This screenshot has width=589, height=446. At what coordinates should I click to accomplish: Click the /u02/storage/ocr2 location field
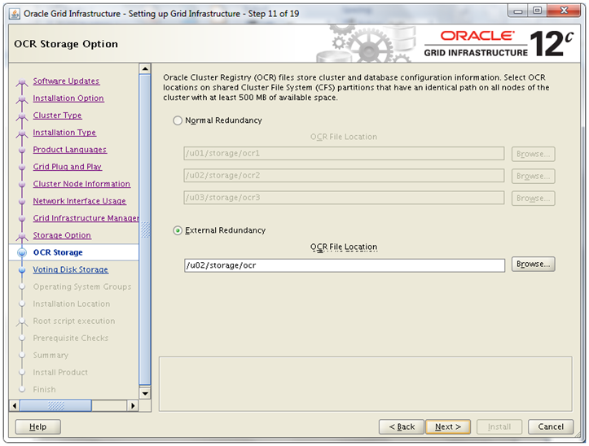[x=344, y=176]
